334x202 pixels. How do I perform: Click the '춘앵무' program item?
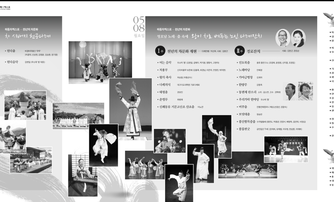tap(164, 99)
